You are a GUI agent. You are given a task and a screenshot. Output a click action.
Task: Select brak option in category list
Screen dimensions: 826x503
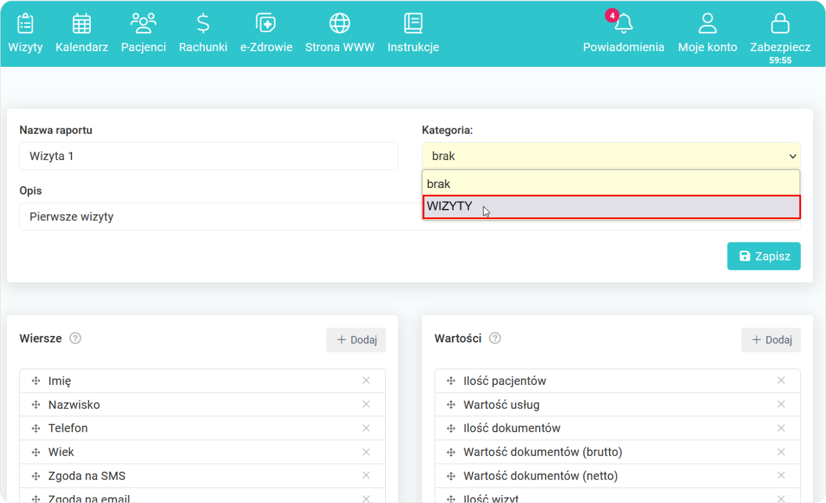[611, 183]
